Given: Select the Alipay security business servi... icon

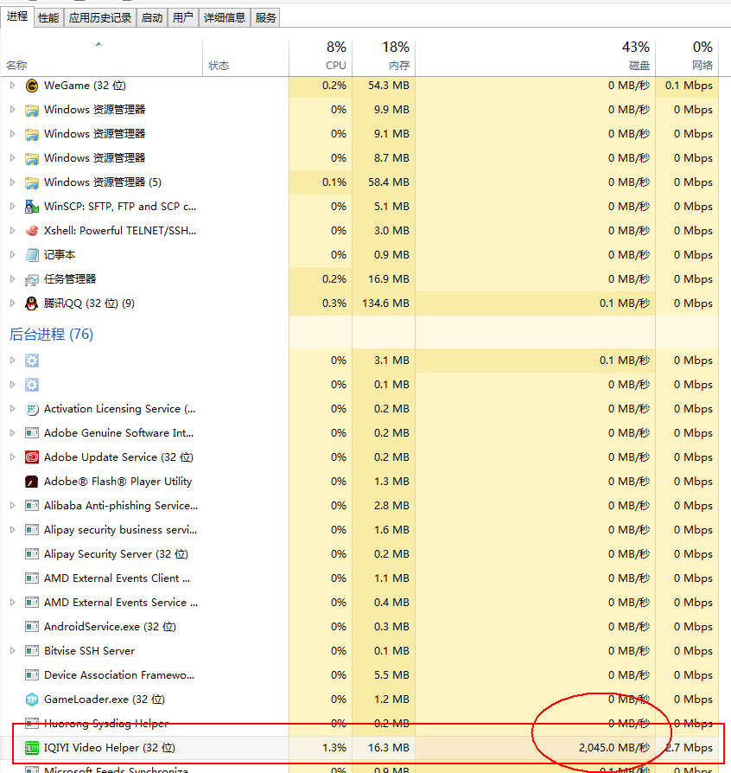Looking at the screenshot, I should point(32,530).
